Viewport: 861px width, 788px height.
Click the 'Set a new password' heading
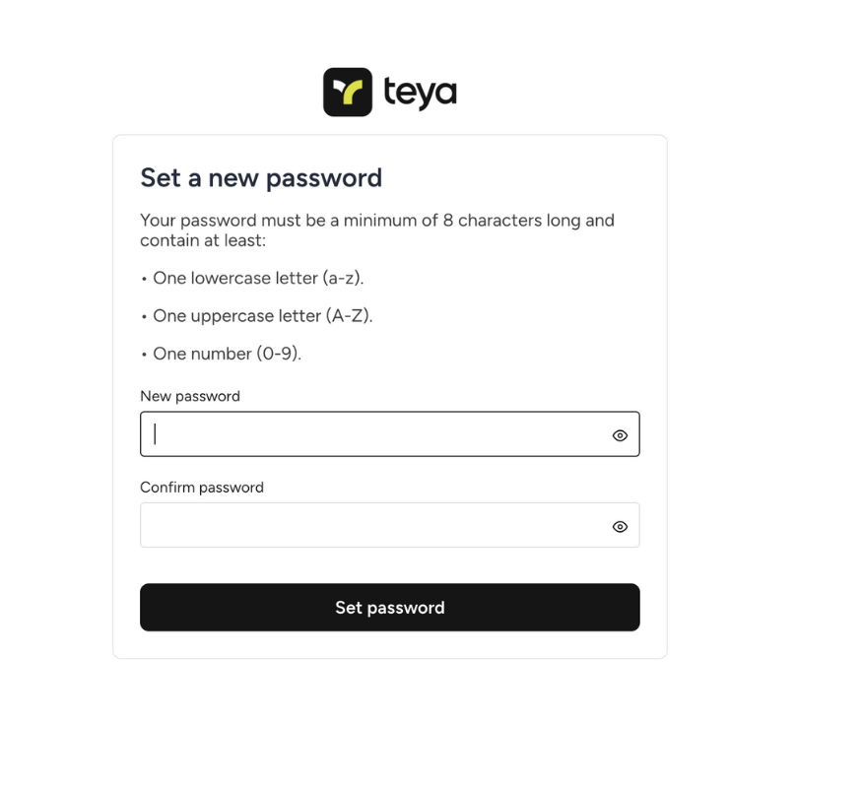click(x=261, y=178)
